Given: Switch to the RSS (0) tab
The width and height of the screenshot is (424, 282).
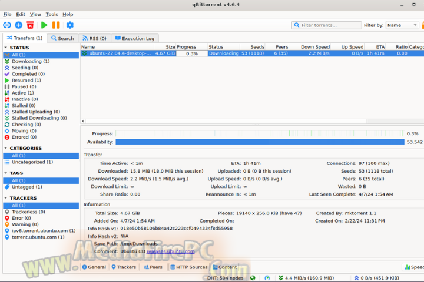Looking at the screenshot, I should 94,38.
